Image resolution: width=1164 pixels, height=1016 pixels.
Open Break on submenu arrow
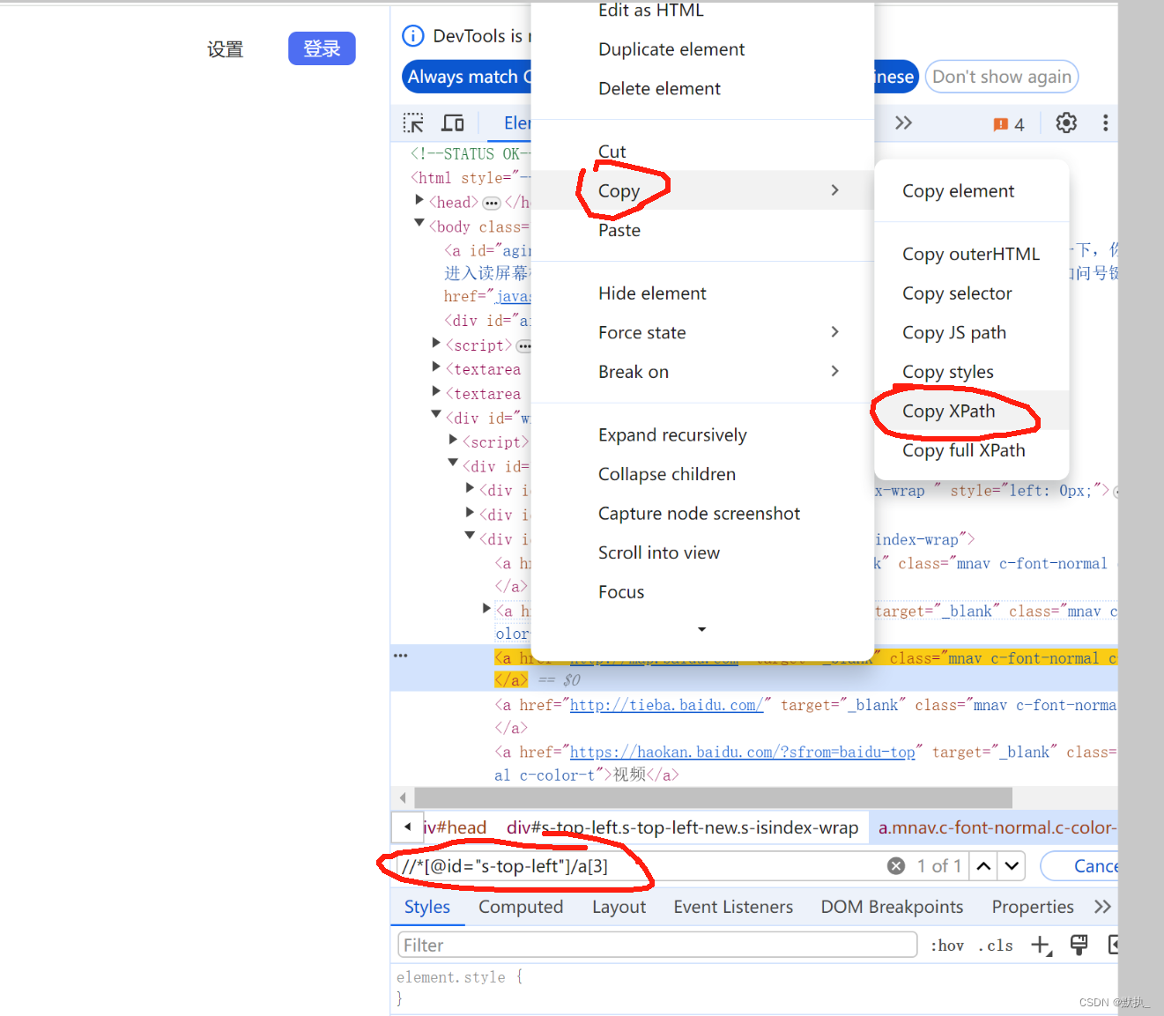tap(834, 371)
